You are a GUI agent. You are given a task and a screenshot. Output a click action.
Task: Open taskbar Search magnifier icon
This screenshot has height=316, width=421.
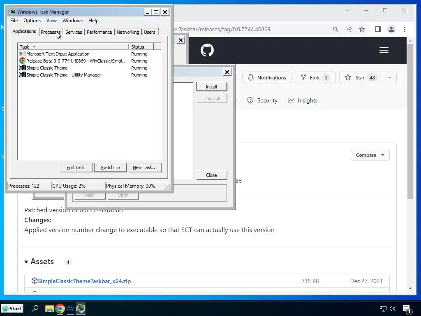click(x=35, y=309)
